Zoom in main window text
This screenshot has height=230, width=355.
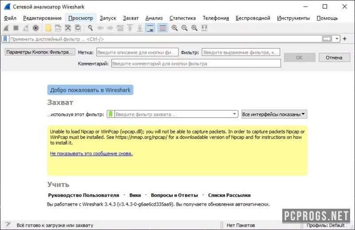pos(174,28)
